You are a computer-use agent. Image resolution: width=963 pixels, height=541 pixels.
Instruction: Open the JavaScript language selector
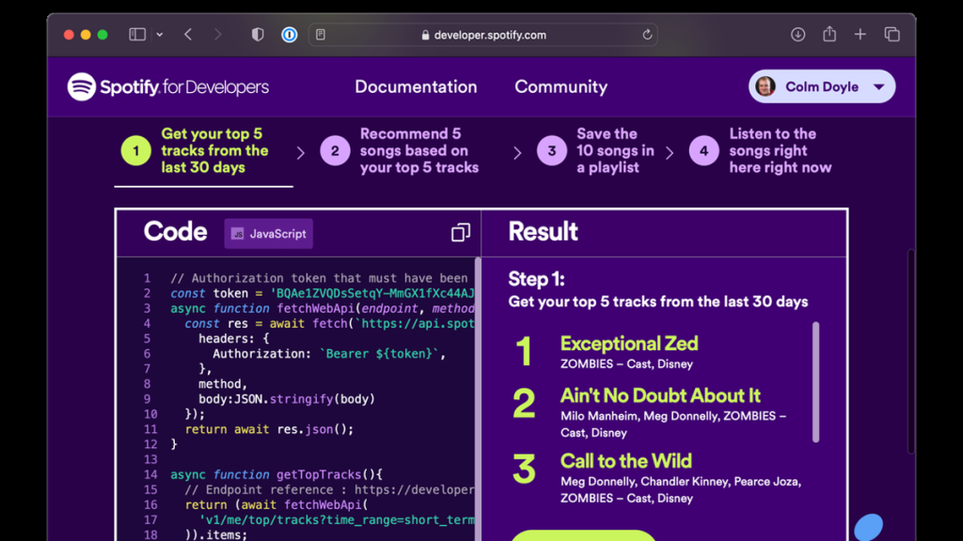pyautogui.click(x=269, y=234)
